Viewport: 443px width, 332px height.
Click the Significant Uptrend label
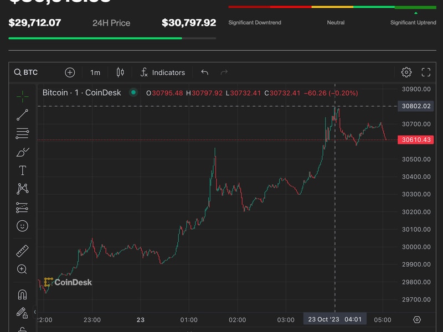[413, 23]
